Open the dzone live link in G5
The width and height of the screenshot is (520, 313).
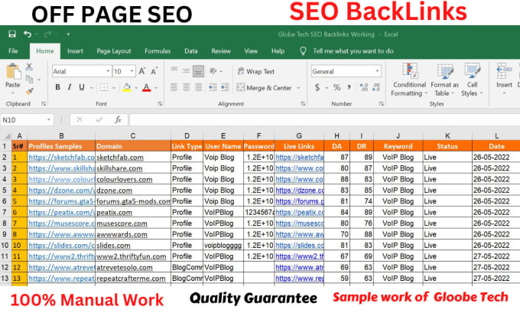300,191
